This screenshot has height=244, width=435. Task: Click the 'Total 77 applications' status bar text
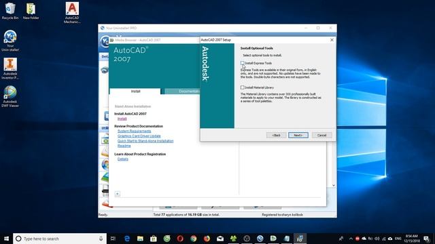pyautogui.click(x=186, y=215)
